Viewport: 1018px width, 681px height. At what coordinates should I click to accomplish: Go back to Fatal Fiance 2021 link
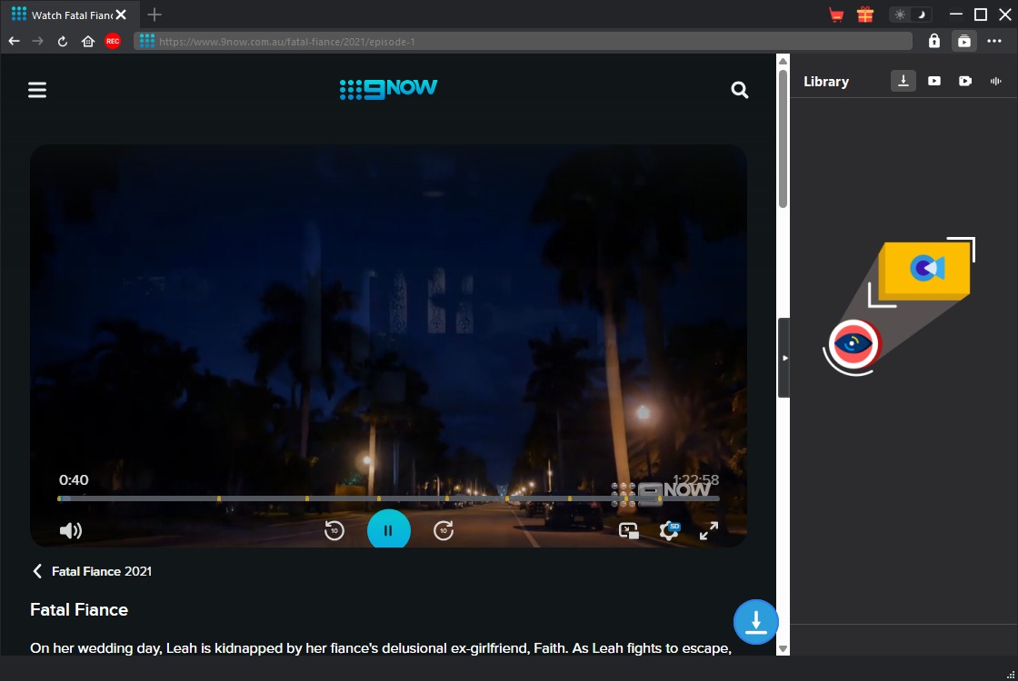[x=93, y=571]
